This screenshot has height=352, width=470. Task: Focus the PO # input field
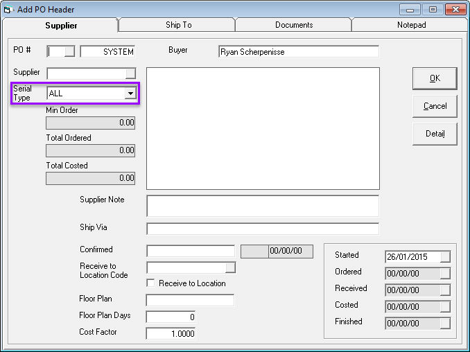56,51
